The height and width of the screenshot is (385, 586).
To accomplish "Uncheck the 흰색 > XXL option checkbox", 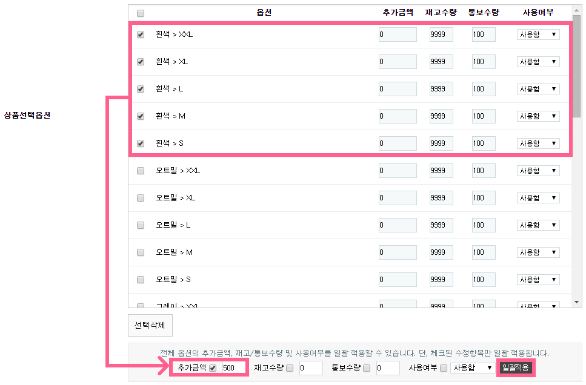I will coord(141,35).
